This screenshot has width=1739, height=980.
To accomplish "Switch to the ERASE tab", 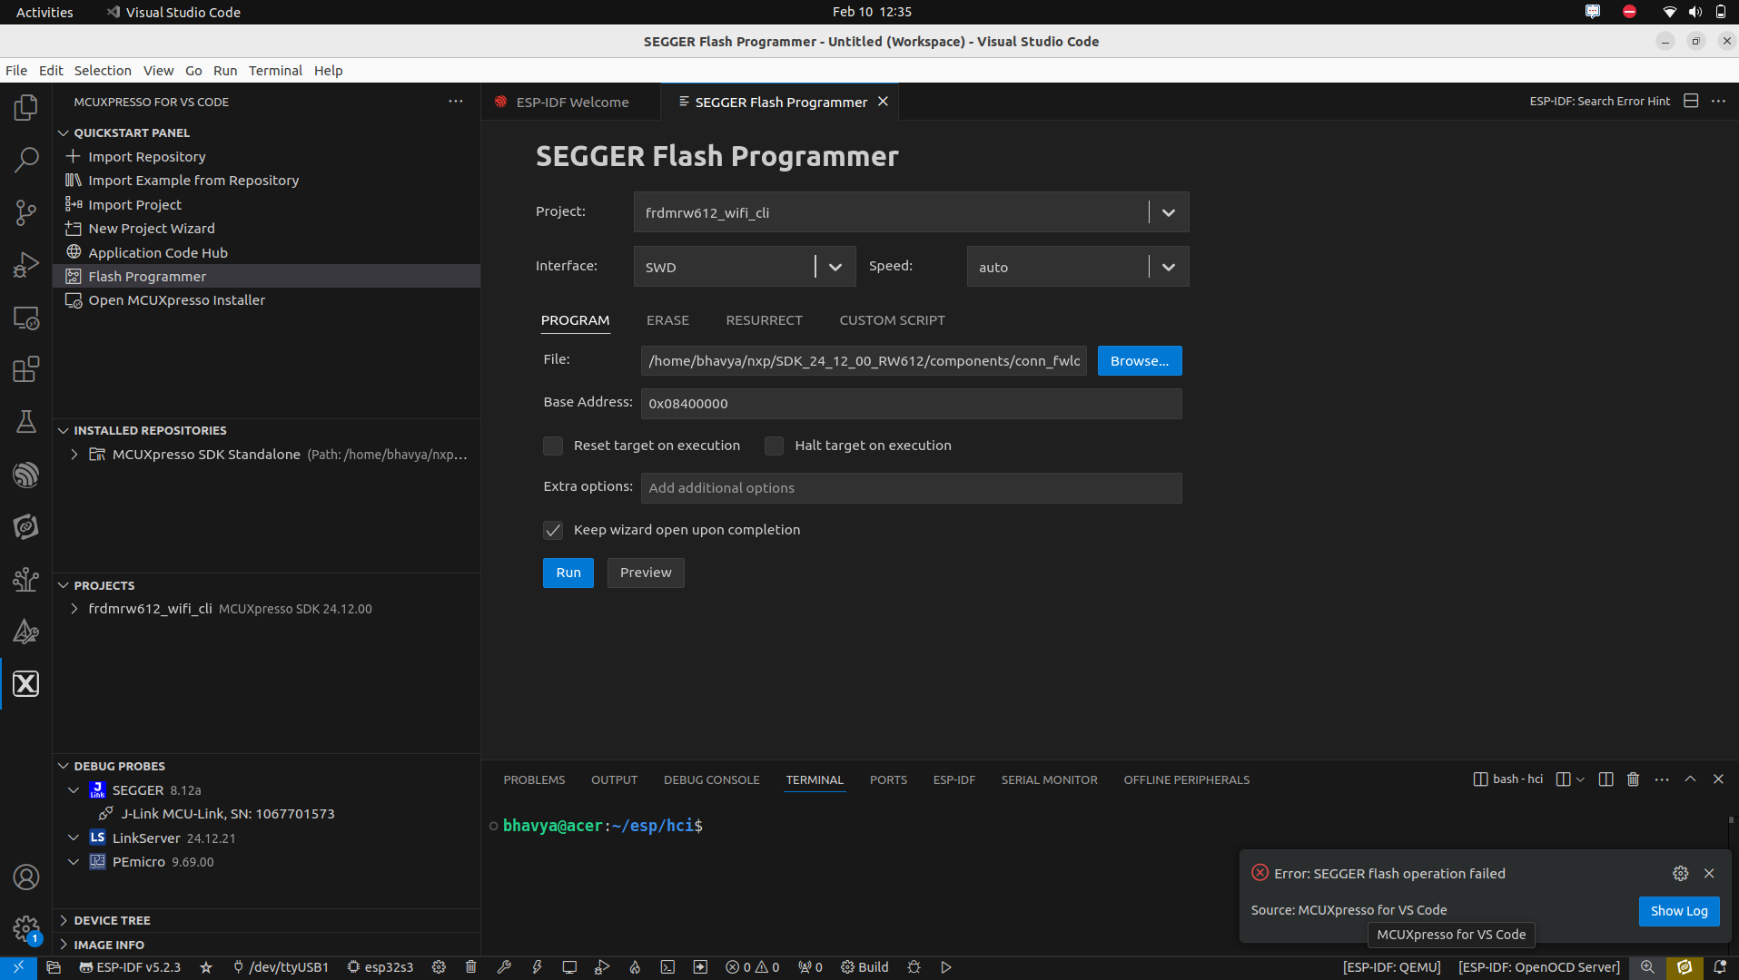I will click(x=667, y=320).
